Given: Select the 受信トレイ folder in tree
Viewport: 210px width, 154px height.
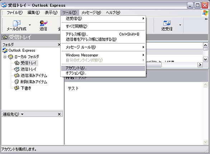Looking at the screenshot, I should coord(29,63).
